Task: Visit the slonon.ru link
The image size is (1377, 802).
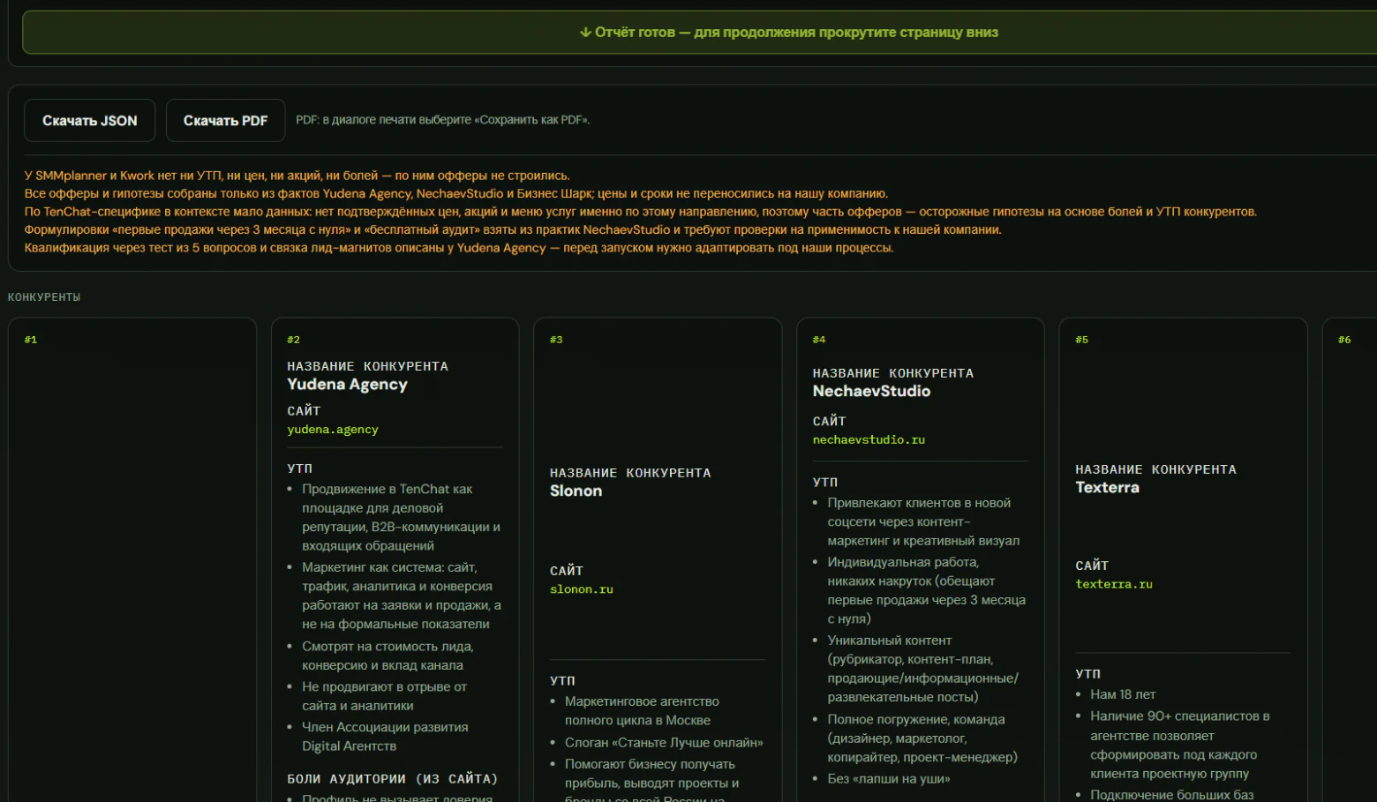Action: point(582,589)
